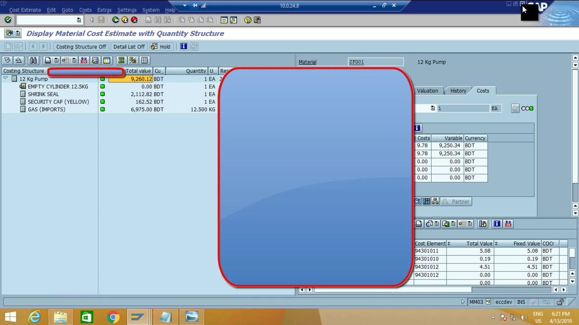Screen dimensions: 579x325
Task: Click the Expand all nodes icon
Action: click(x=7, y=60)
